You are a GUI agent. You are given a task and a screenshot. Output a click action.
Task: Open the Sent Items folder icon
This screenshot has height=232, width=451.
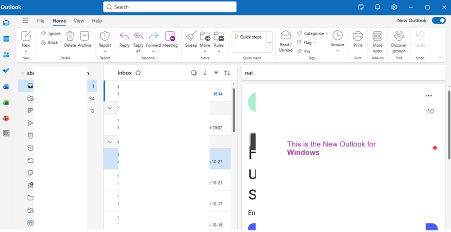(x=30, y=123)
